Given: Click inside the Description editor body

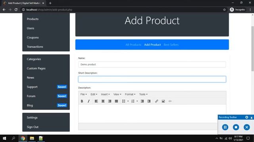Looking at the screenshot, I should 152,114.
